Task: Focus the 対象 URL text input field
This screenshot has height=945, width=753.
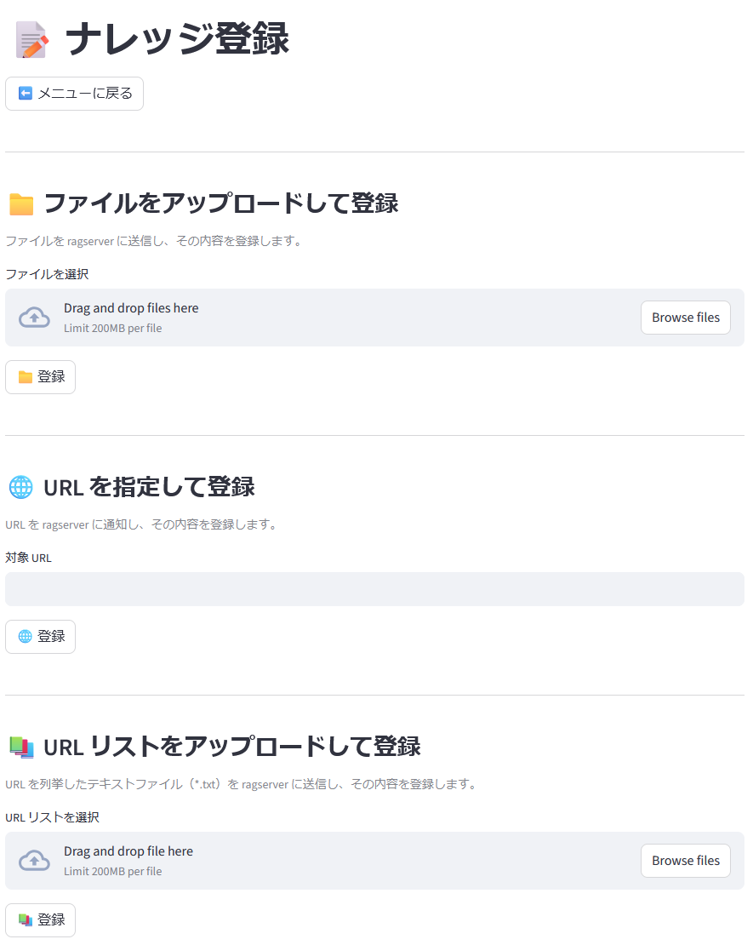Action: [374, 589]
